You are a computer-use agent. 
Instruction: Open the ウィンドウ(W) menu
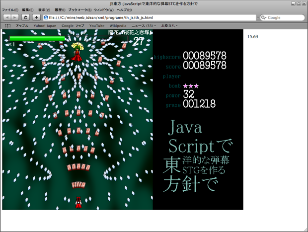103,10
